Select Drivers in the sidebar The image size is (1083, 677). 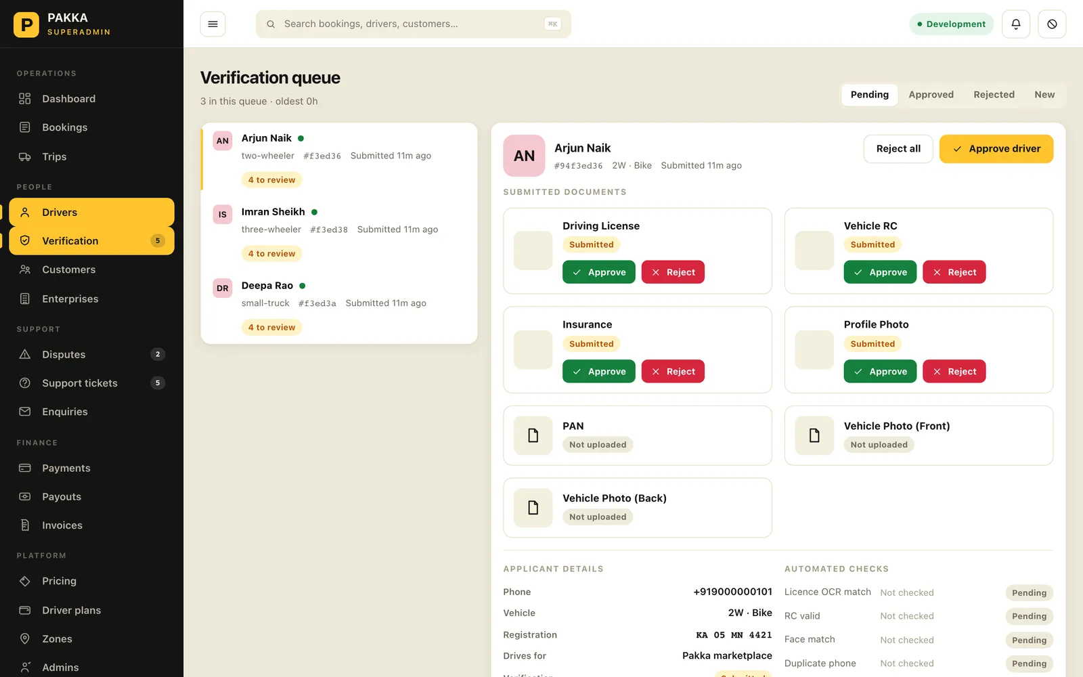click(x=91, y=212)
